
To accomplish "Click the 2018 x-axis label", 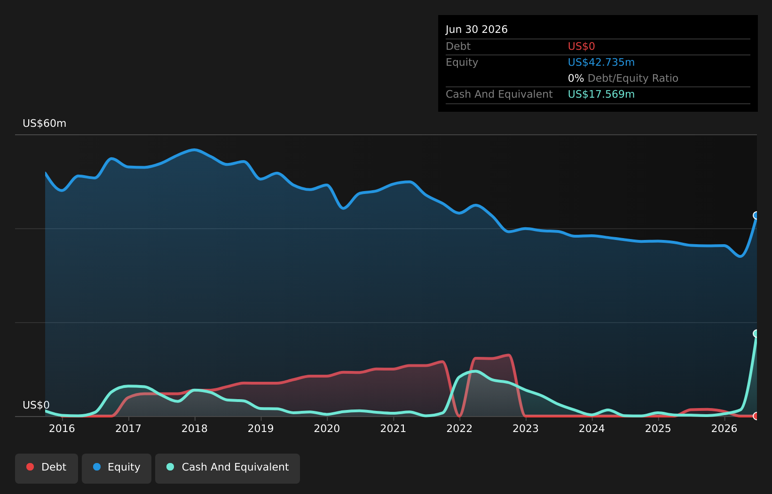I will pos(195,428).
